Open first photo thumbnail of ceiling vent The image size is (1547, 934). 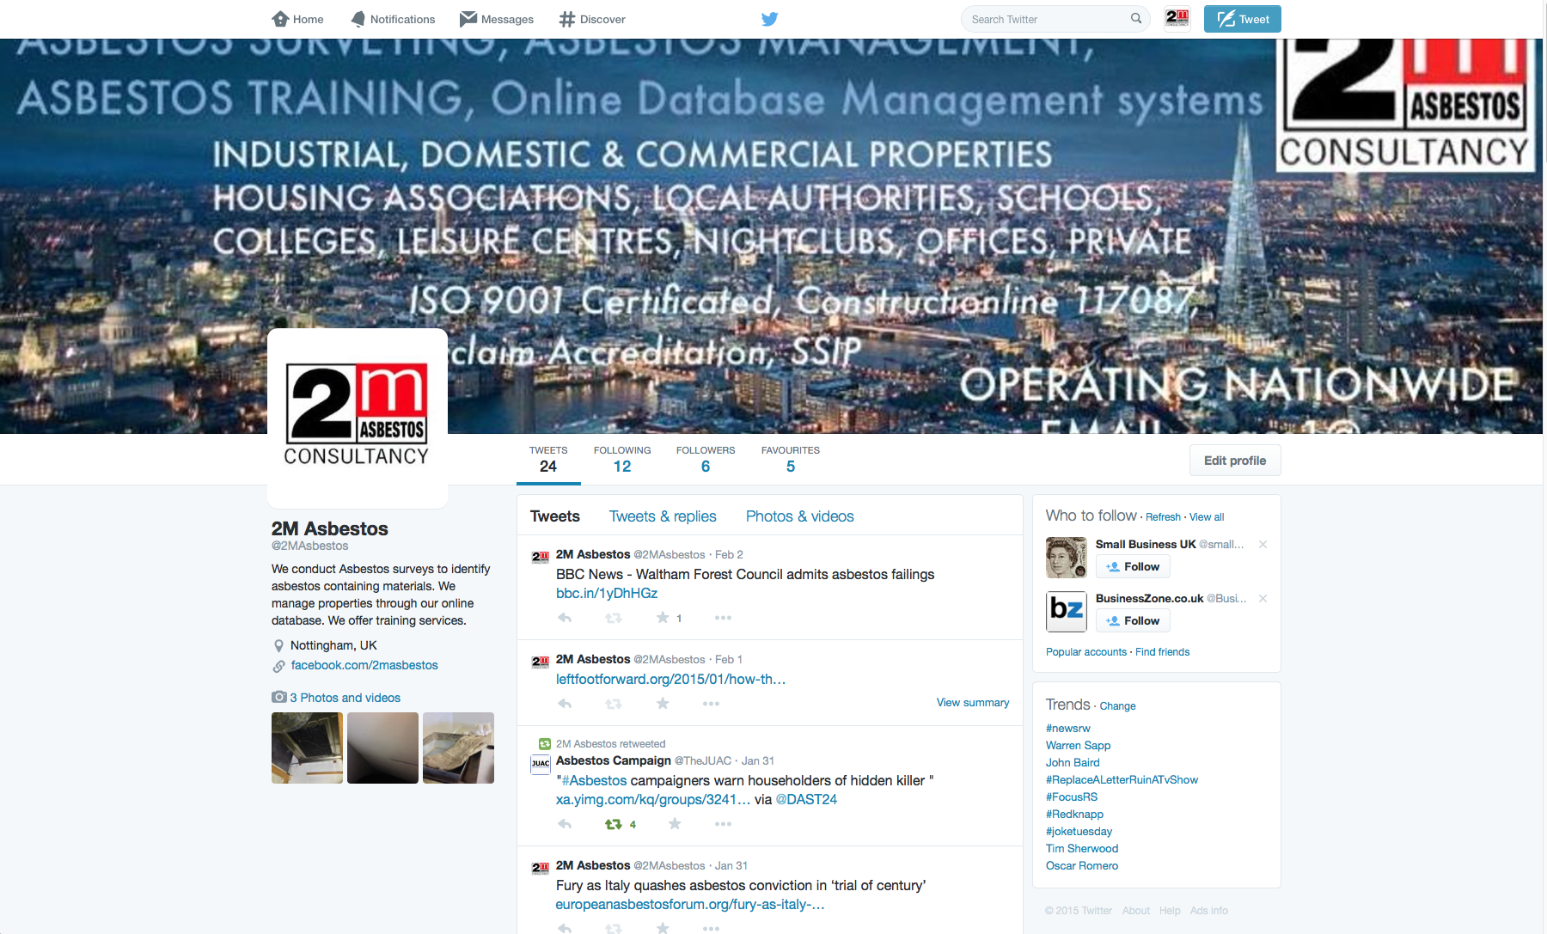[x=307, y=748]
